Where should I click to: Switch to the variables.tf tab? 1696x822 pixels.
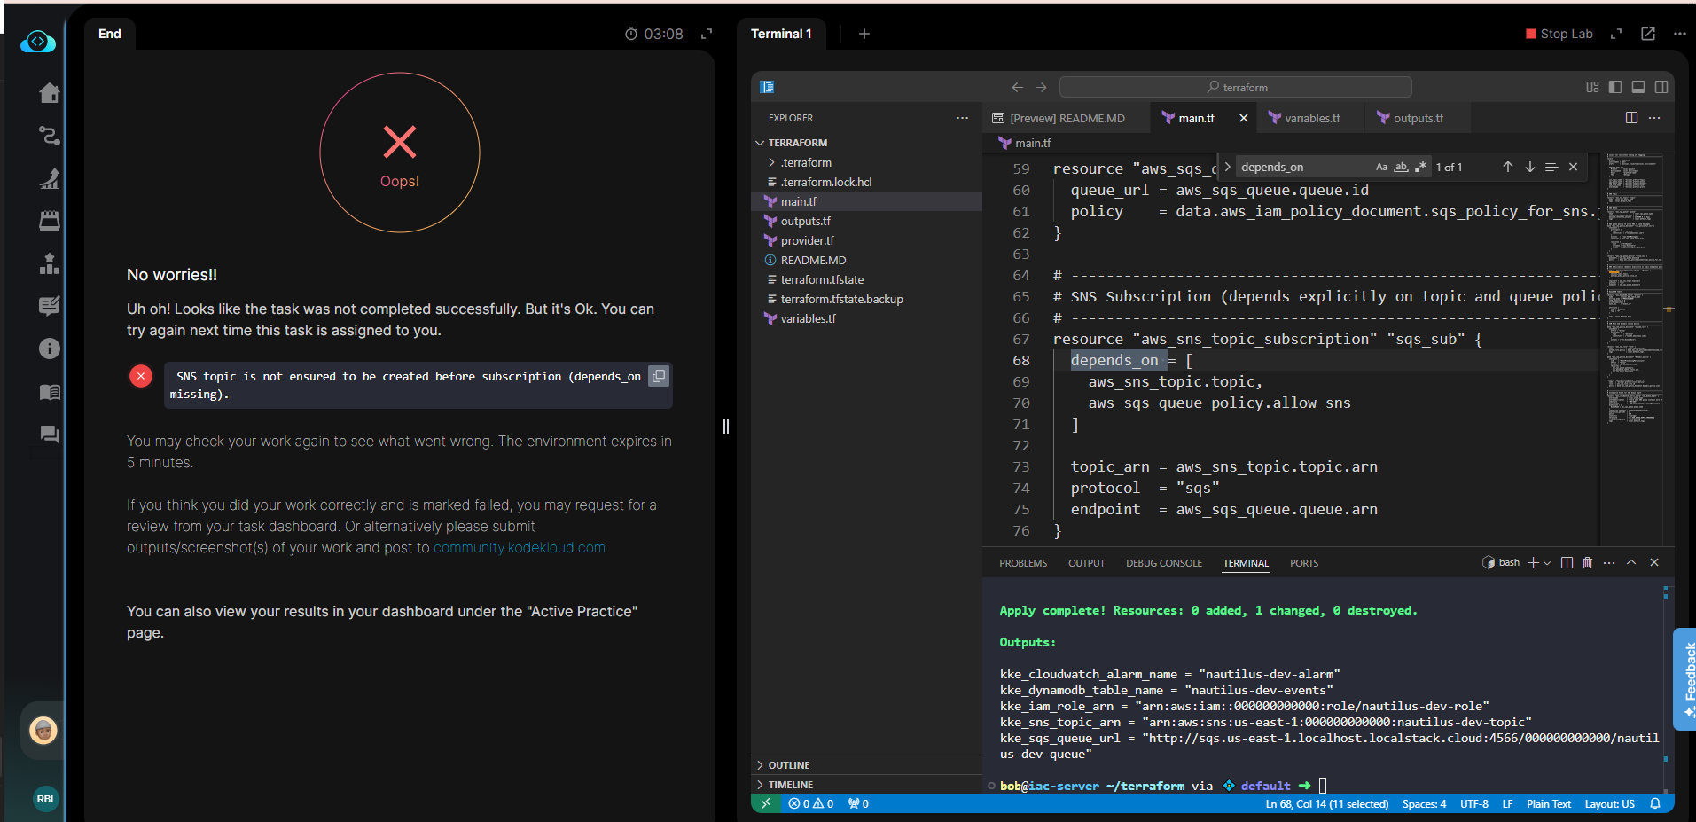(1311, 118)
